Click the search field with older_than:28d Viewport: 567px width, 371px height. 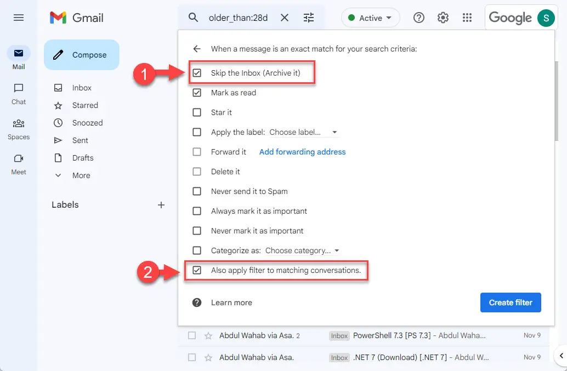239,18
